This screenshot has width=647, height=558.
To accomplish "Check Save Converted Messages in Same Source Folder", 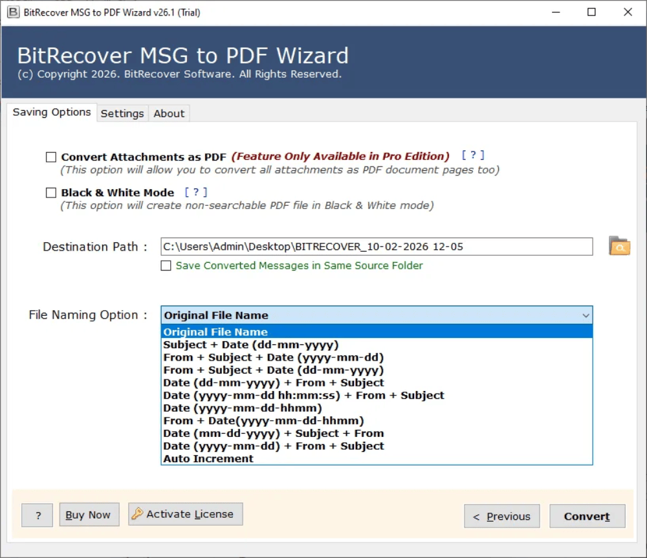I will 166,265.
